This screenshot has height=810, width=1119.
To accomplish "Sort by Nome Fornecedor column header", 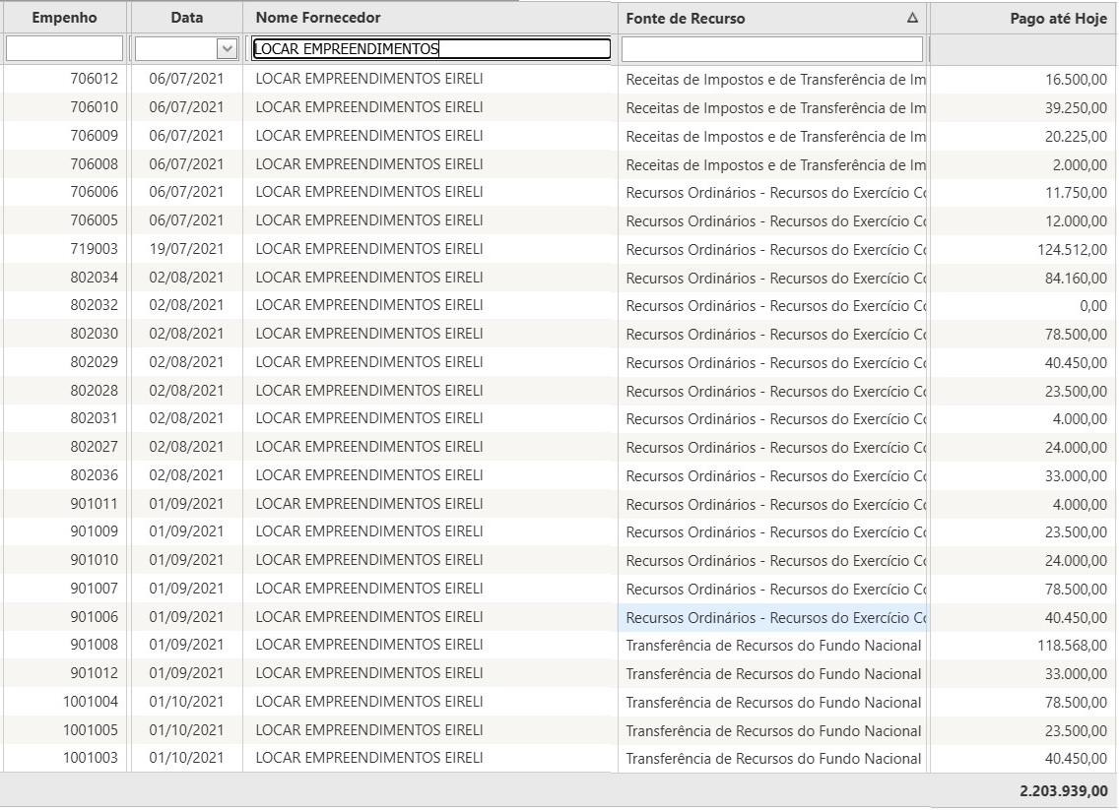I will tap(317, 18).
